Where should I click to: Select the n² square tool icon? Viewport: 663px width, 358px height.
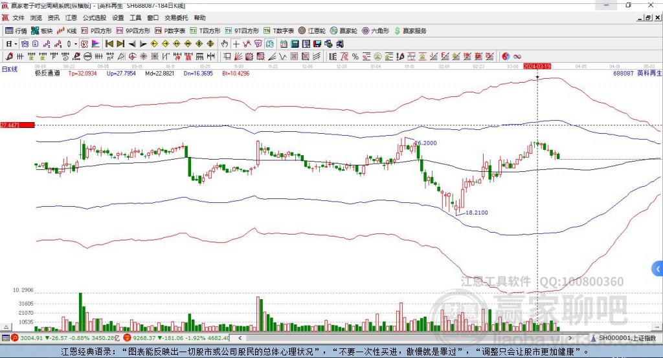coord(110,56)
